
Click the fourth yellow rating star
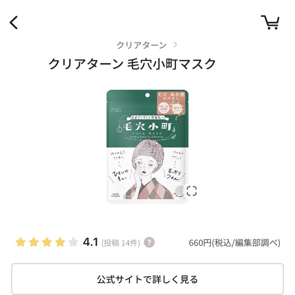[x=60, y=242]
